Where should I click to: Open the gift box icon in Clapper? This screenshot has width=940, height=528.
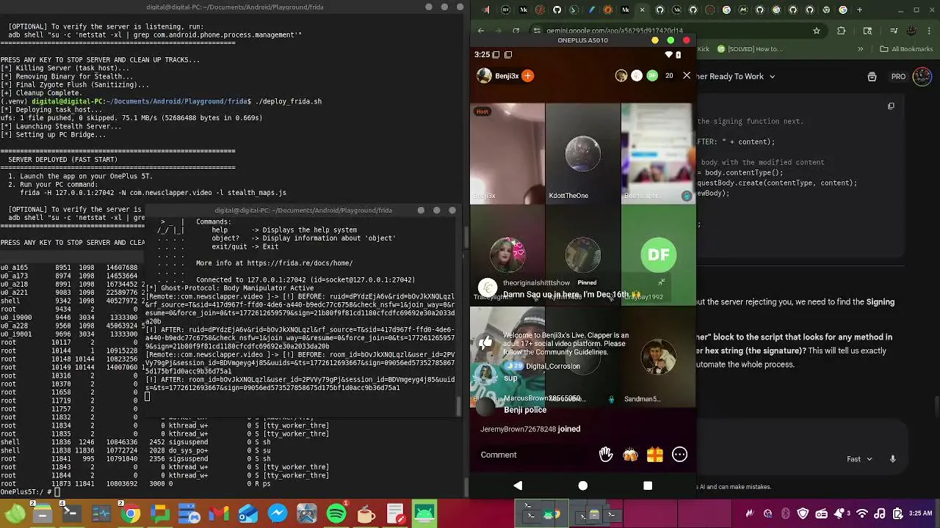[x=655, y=455]
